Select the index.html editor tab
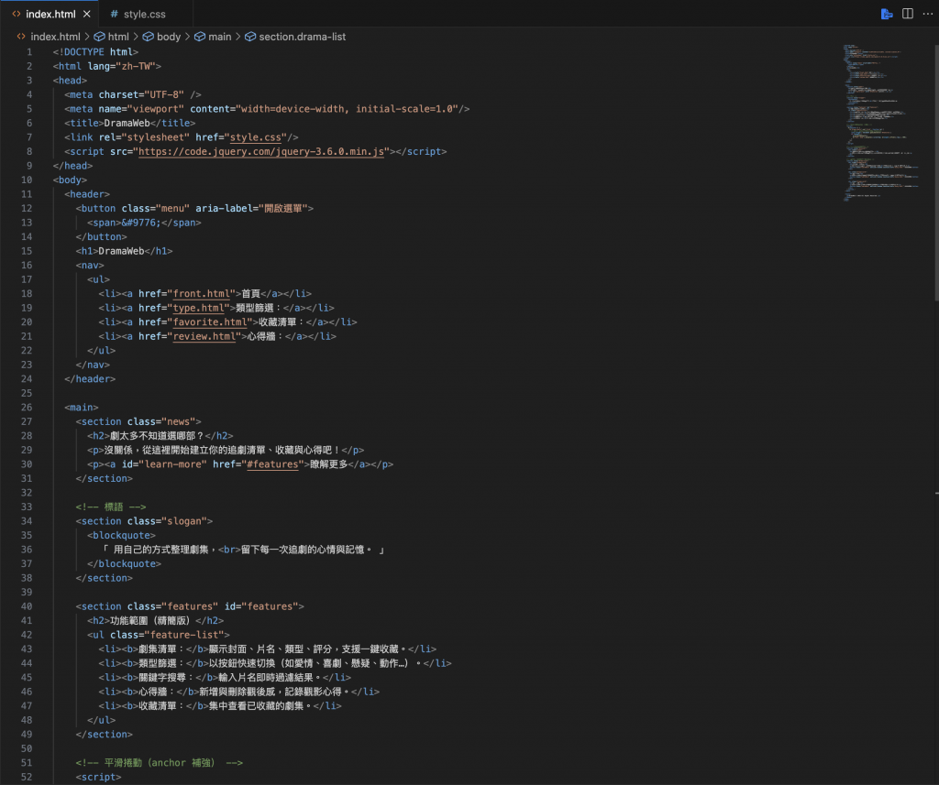The height and width of the screenshot is (785, 939). click(50, 14)
